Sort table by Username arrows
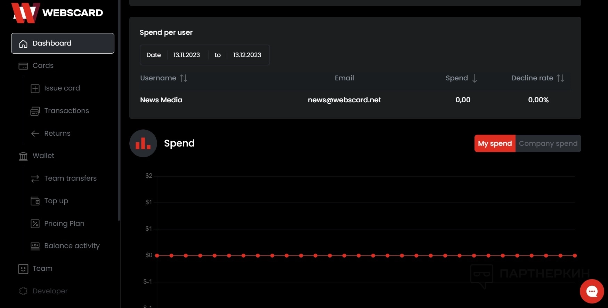This screenshot has width=608, height=308. point(184,78)
